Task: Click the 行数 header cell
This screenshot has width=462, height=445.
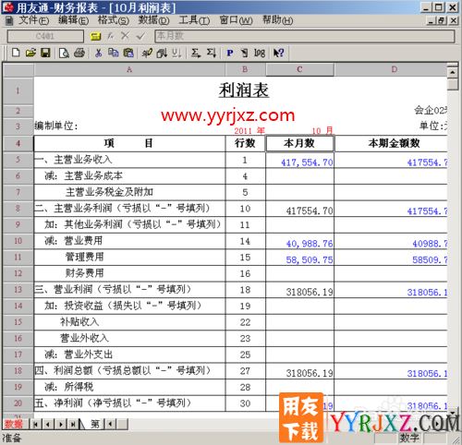Action: pyautogui.click(x=245, y=143)
